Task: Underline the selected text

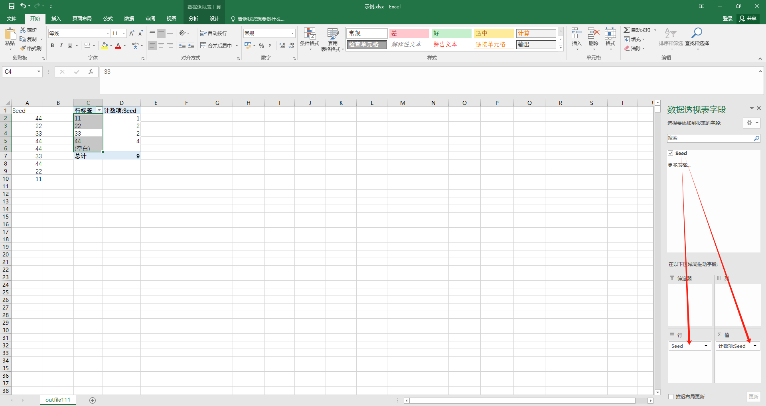Action: click(70, 45)
